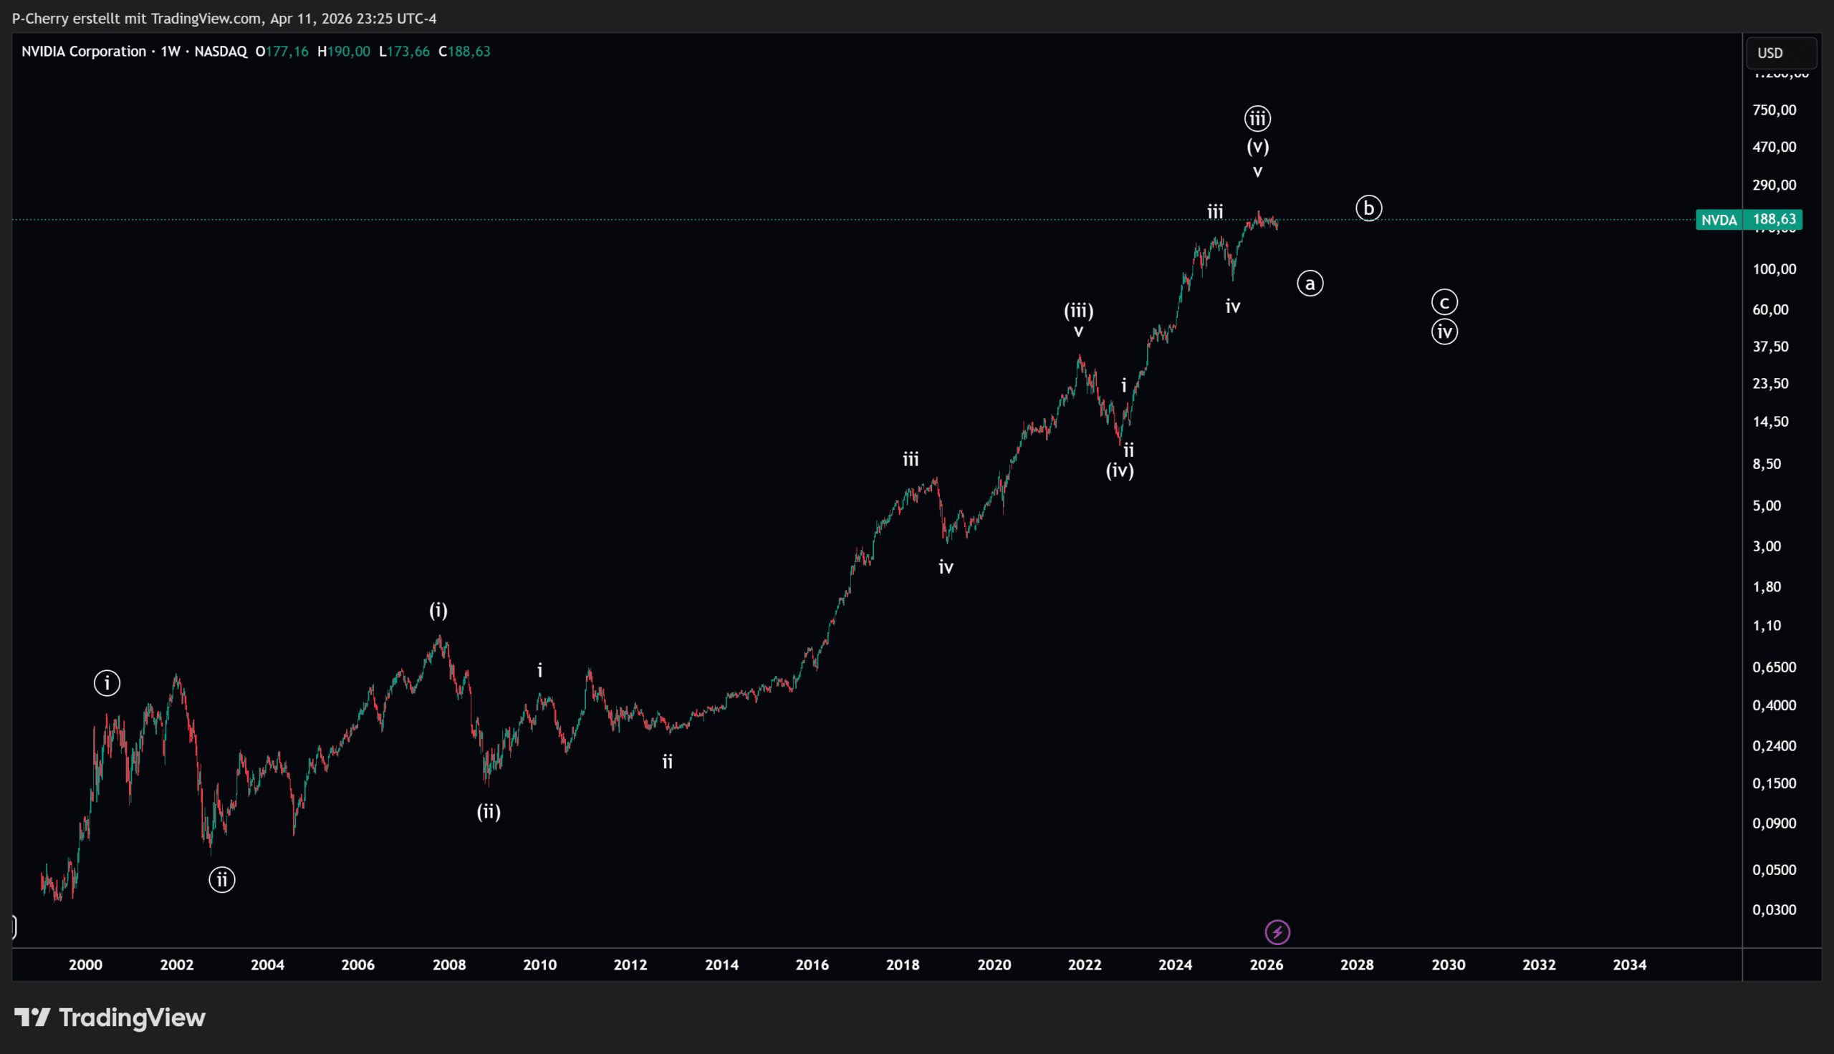Select the (ii) wave label near 2009
1834x1054 pixels.
point(489,811)
